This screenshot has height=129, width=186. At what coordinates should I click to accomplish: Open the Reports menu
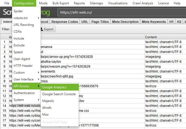[79, 3]
